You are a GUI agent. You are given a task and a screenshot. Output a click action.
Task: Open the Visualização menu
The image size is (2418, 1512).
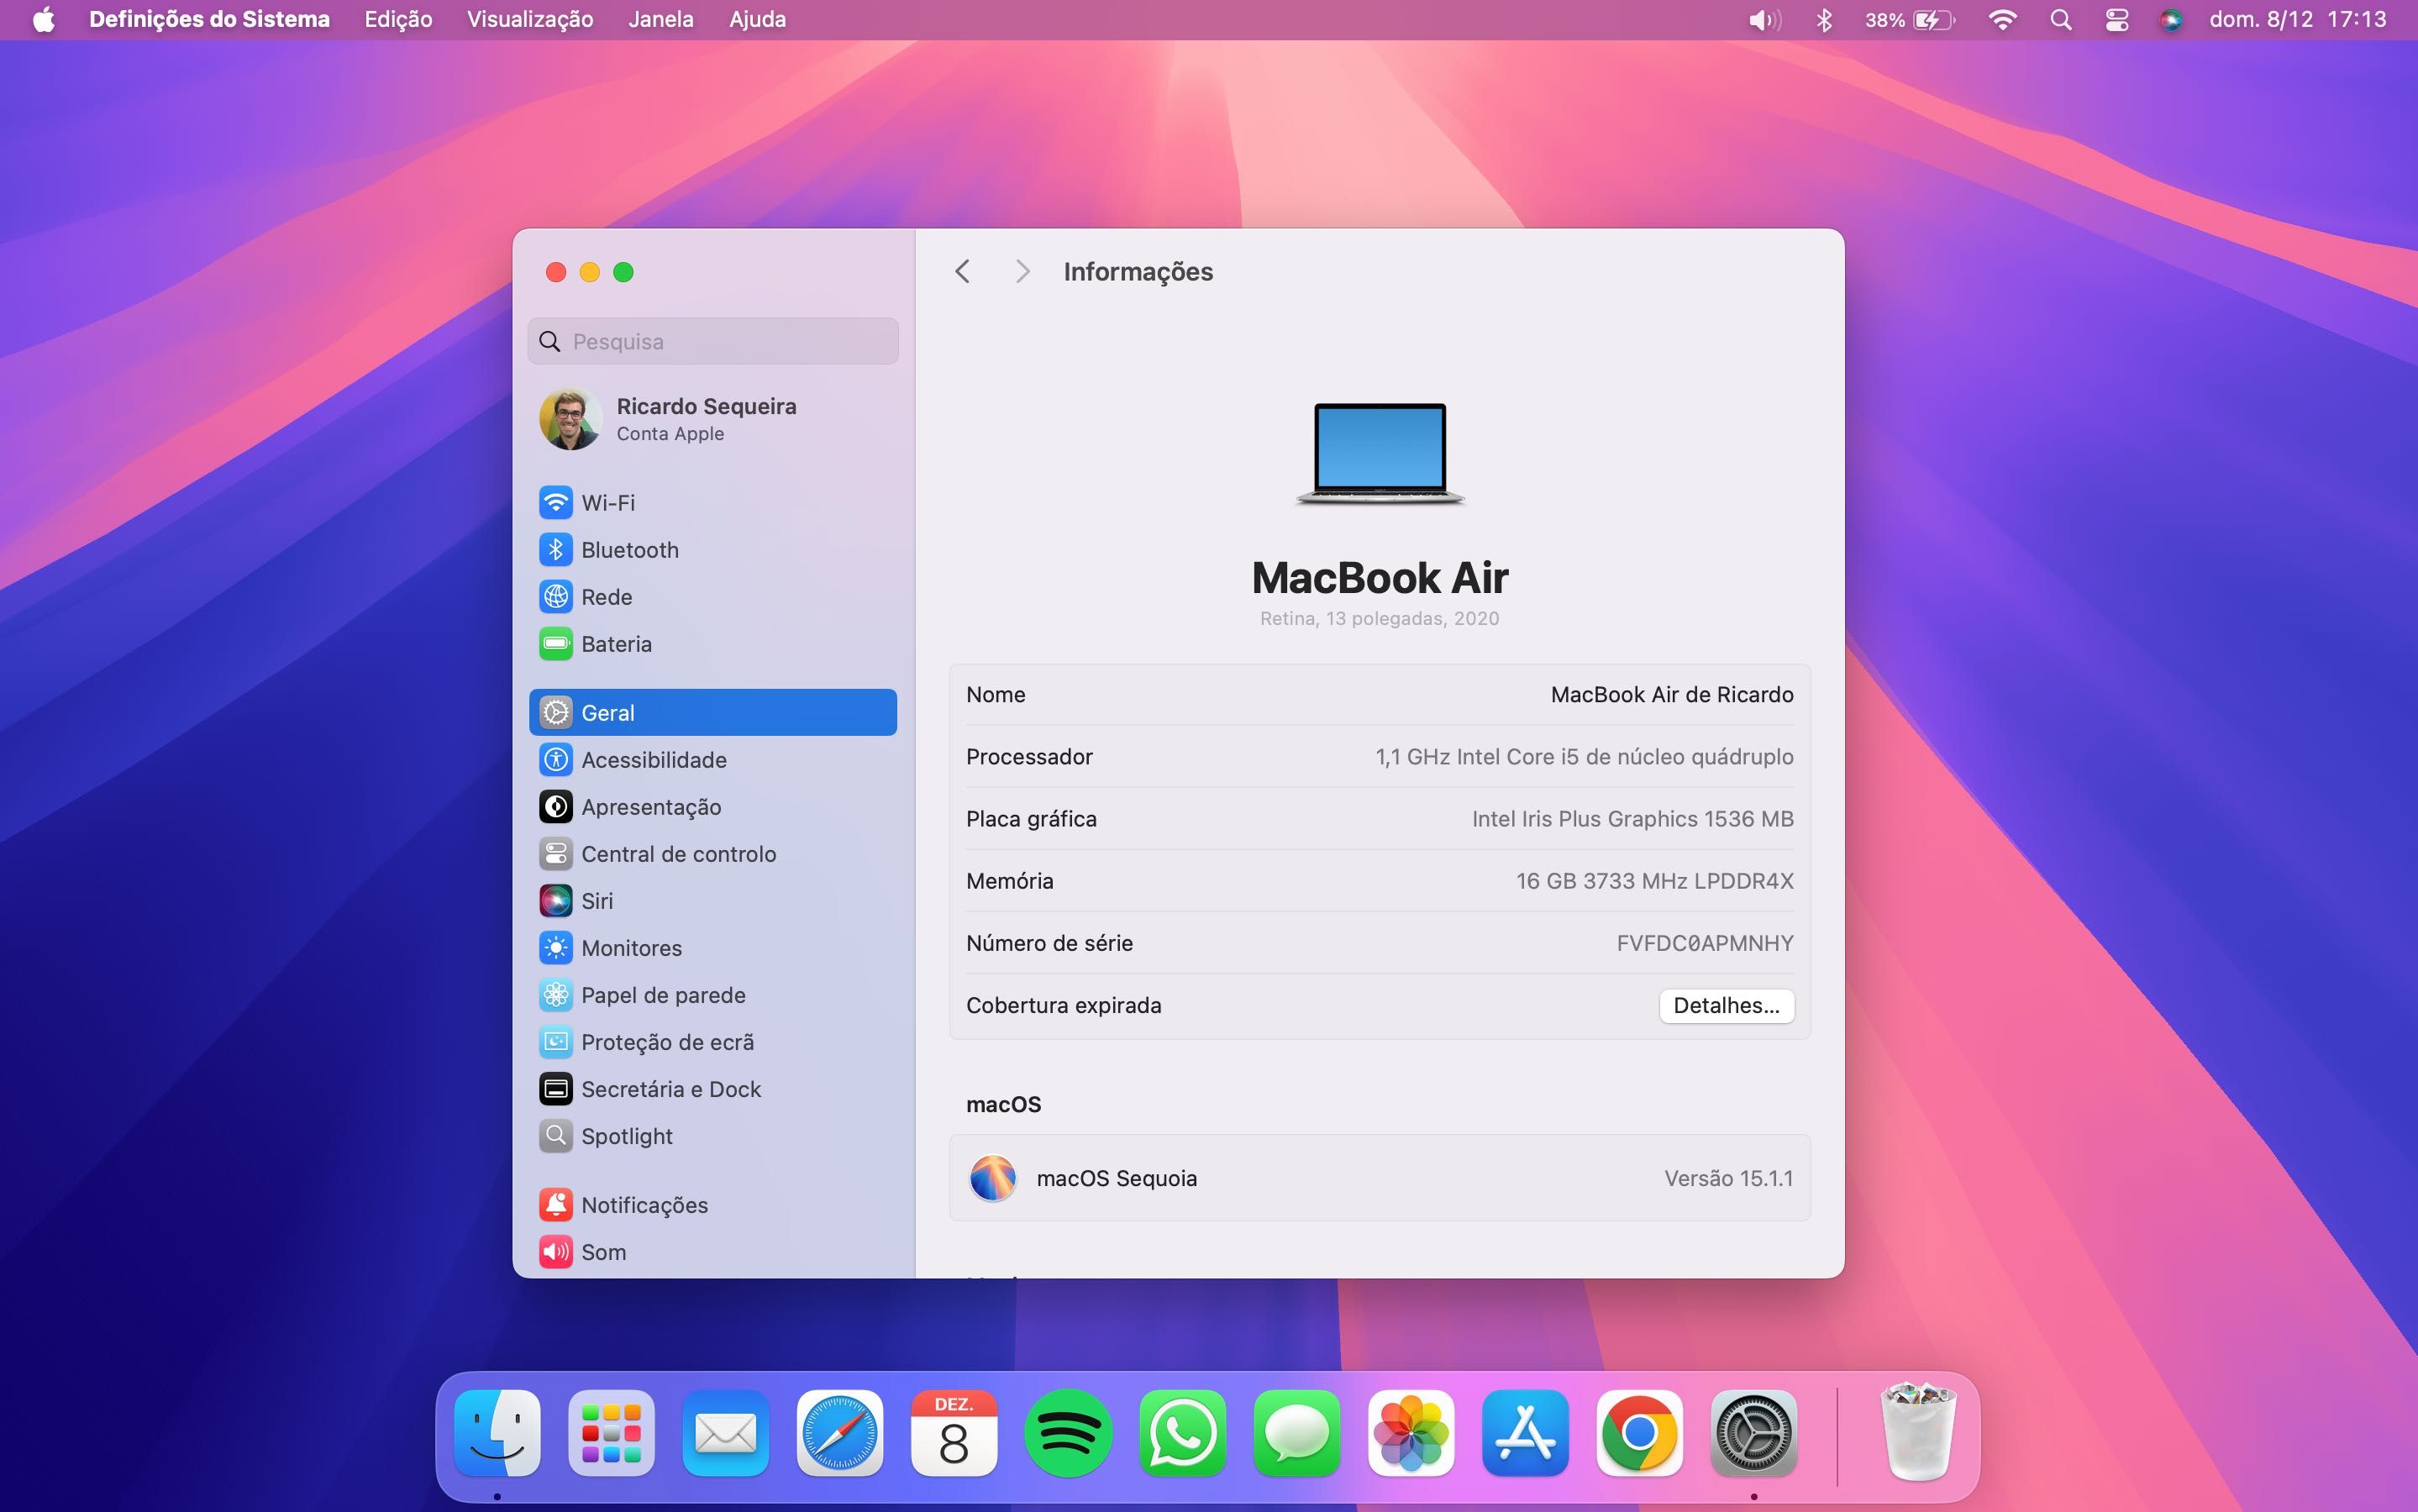pyautogui.click(x=530, y=19)
